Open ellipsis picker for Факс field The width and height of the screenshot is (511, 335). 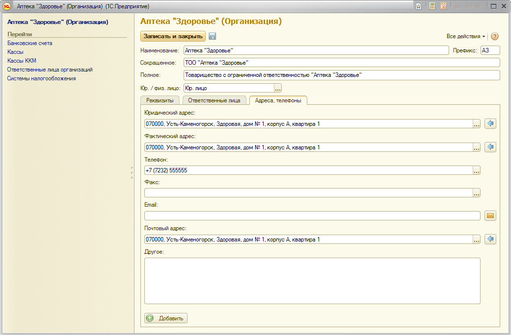tap(476, 193)
